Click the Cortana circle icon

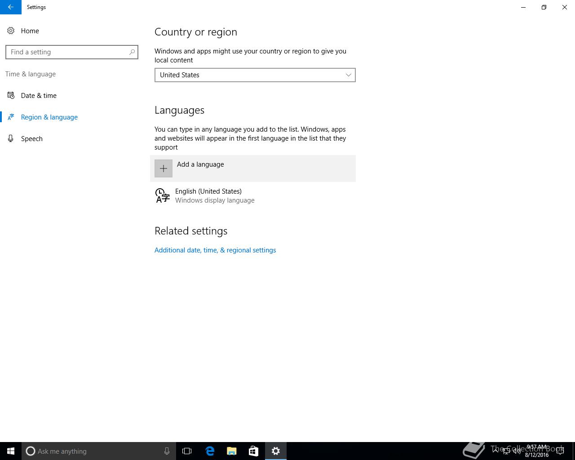31,451
